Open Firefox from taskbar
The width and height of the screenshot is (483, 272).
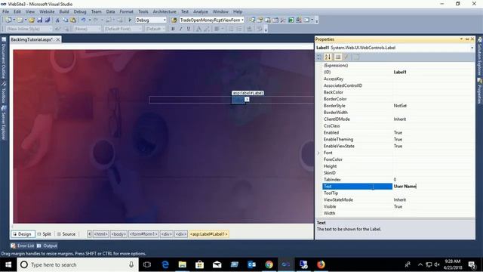click(321, 264)
